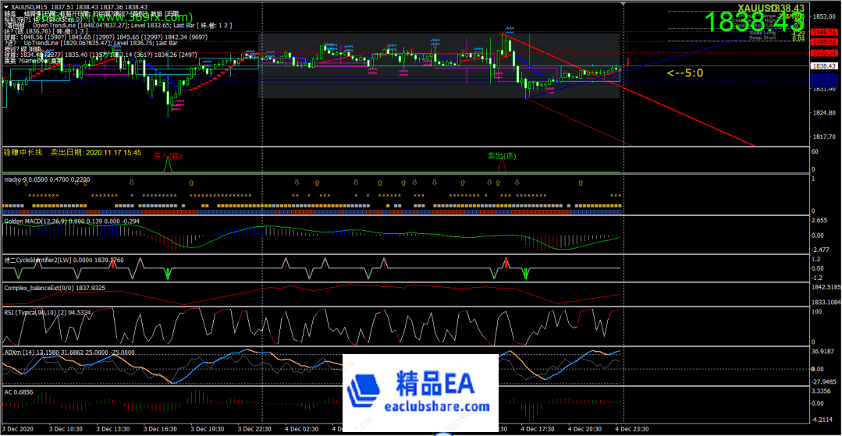Click the 1838.43 current price tag on axis
This screenshot has height=436, width=842.
[819, 67]
